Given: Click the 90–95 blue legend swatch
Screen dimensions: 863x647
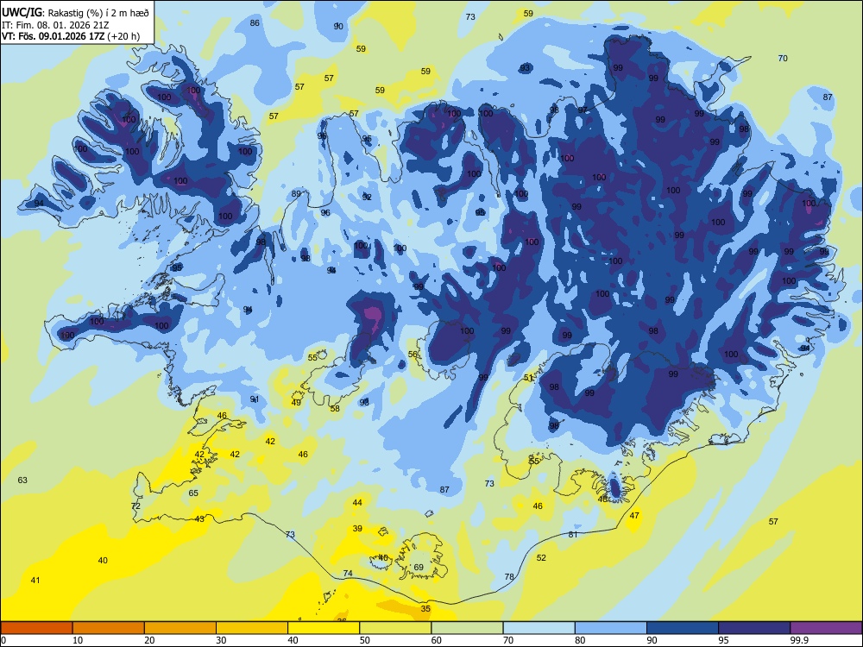Looking at the screenshot, I should pos(683,628).
